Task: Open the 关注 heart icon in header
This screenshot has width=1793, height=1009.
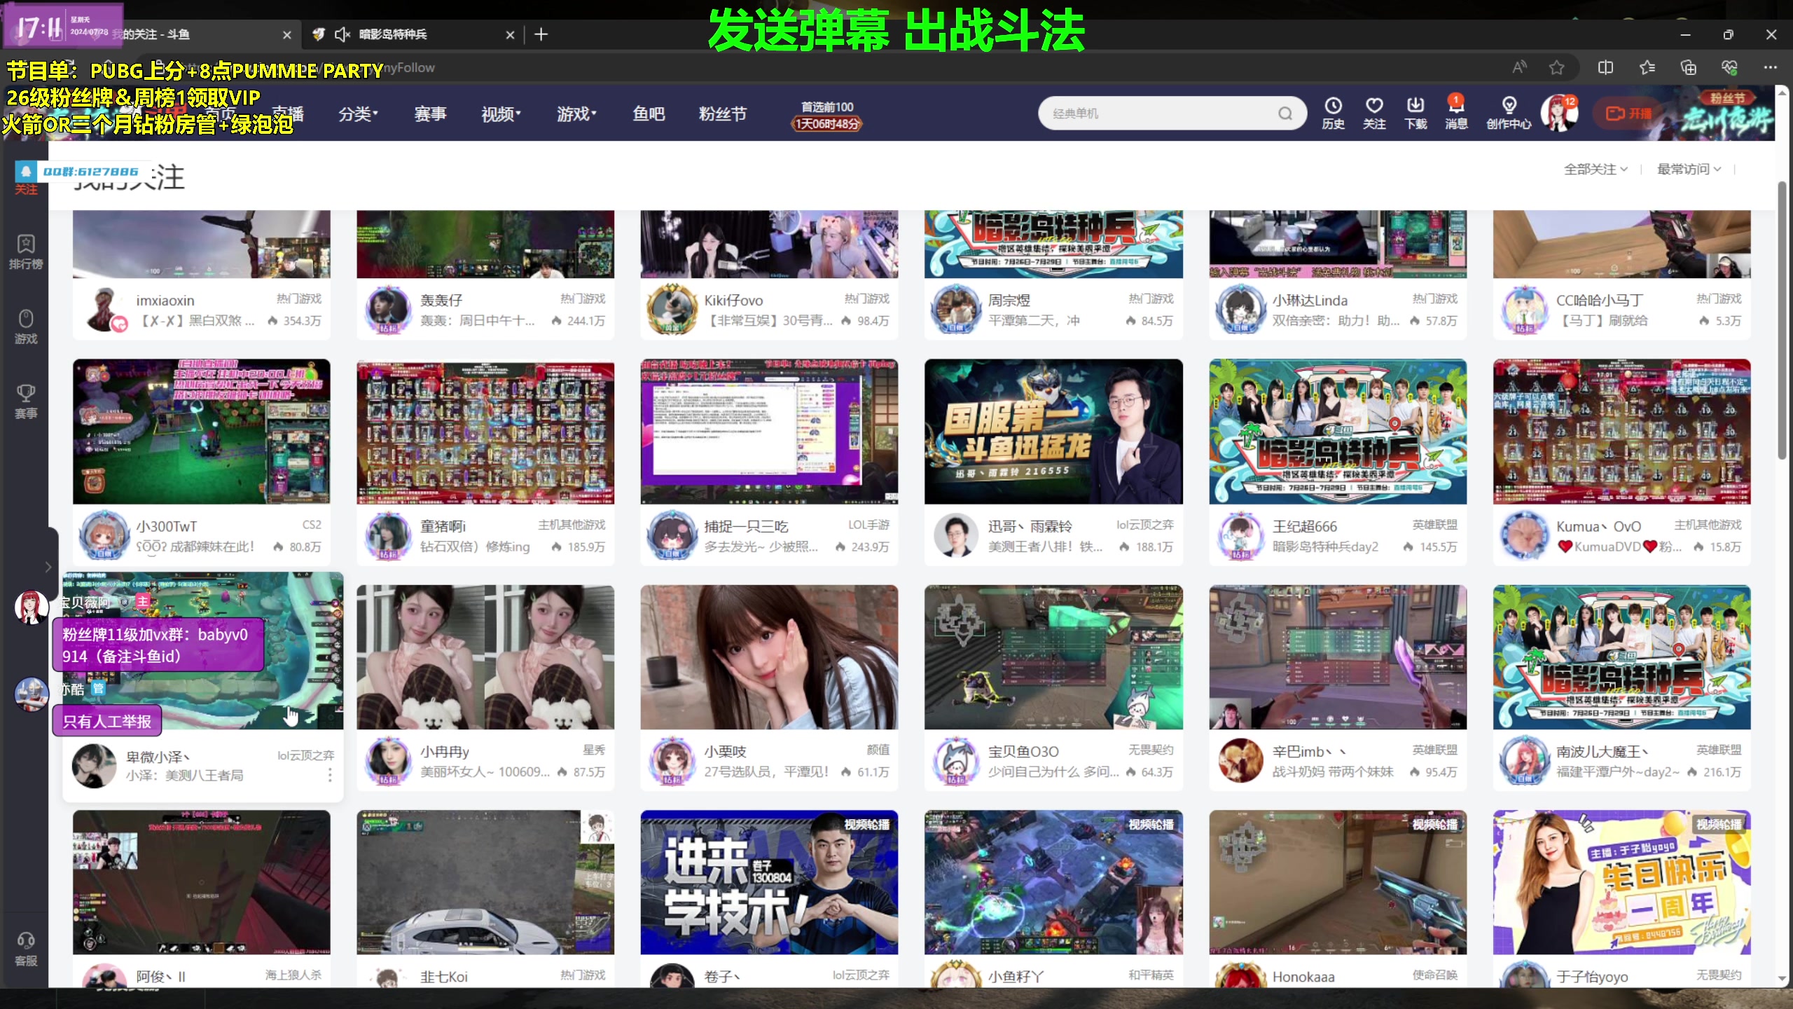Action: pyautogui.click(x=1374, y=113)
